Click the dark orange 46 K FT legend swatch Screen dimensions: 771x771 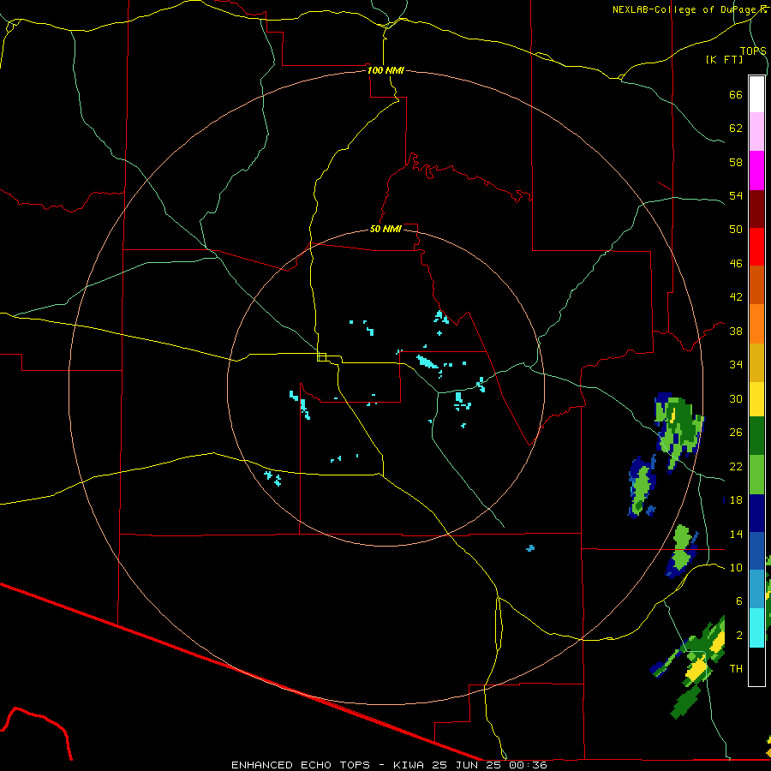point(756,284)
